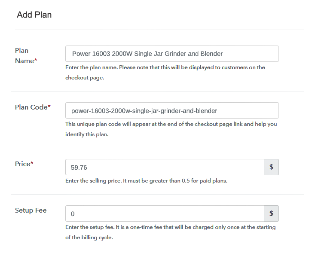Click the 'Enter the selling price' help text
Image resolution: width=312 pixels, height=256 pixels.
[x=146, y=181]
